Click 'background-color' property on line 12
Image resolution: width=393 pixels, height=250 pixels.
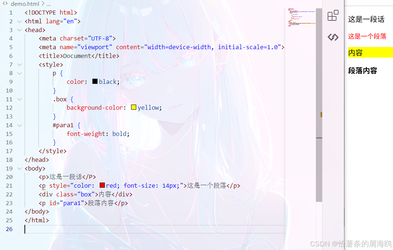coord(95,108)
